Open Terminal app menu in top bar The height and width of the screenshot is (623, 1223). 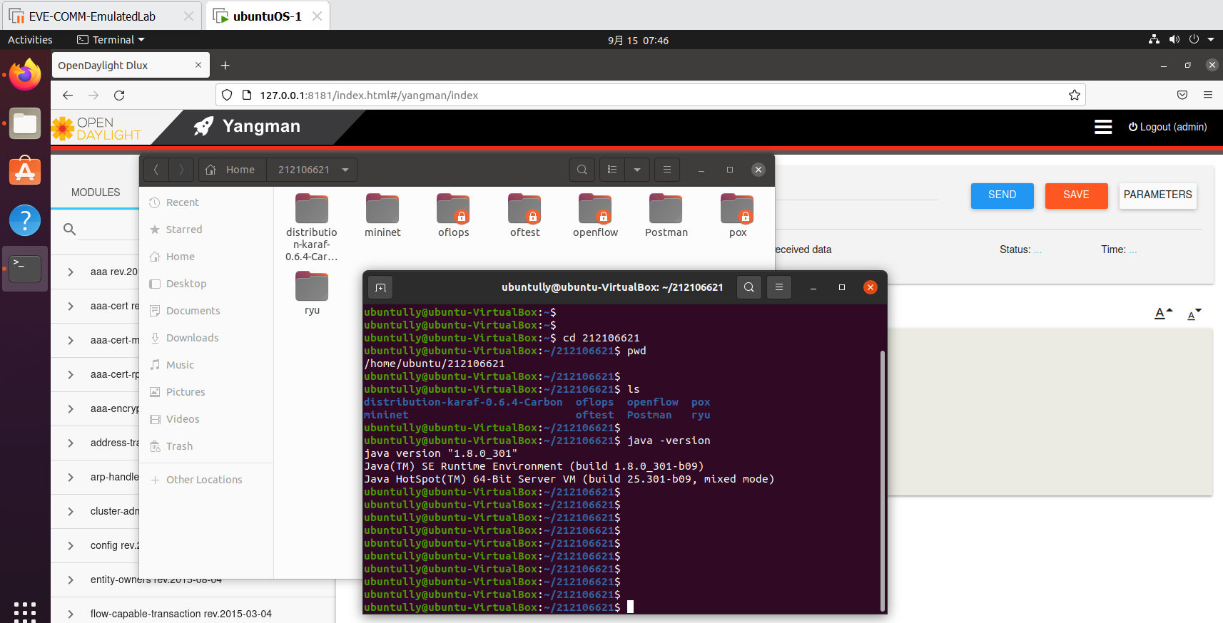coord(111,40)
